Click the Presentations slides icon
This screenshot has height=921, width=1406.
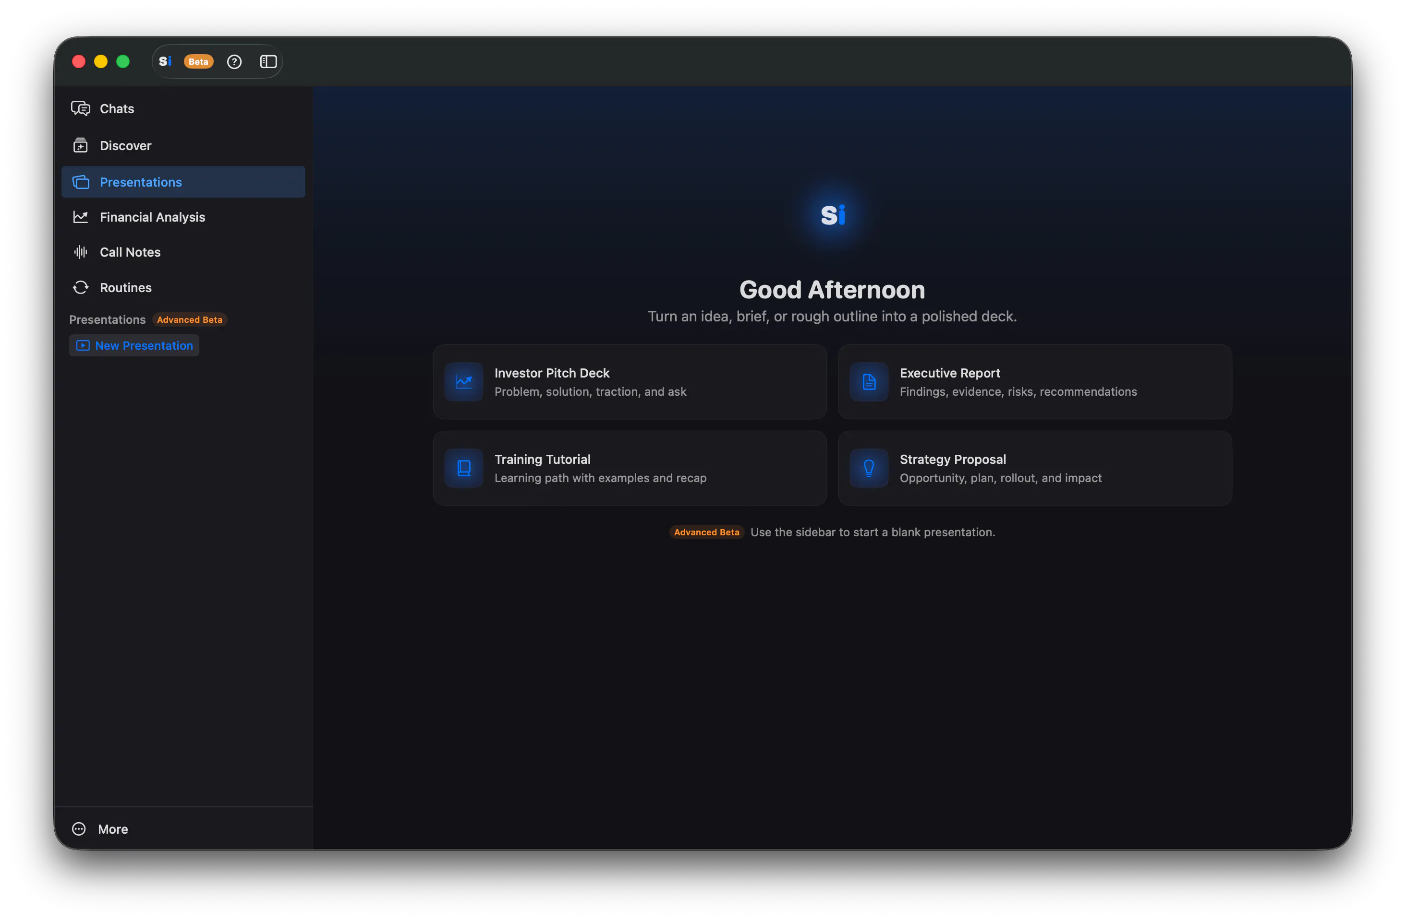[x=80, y=182]
